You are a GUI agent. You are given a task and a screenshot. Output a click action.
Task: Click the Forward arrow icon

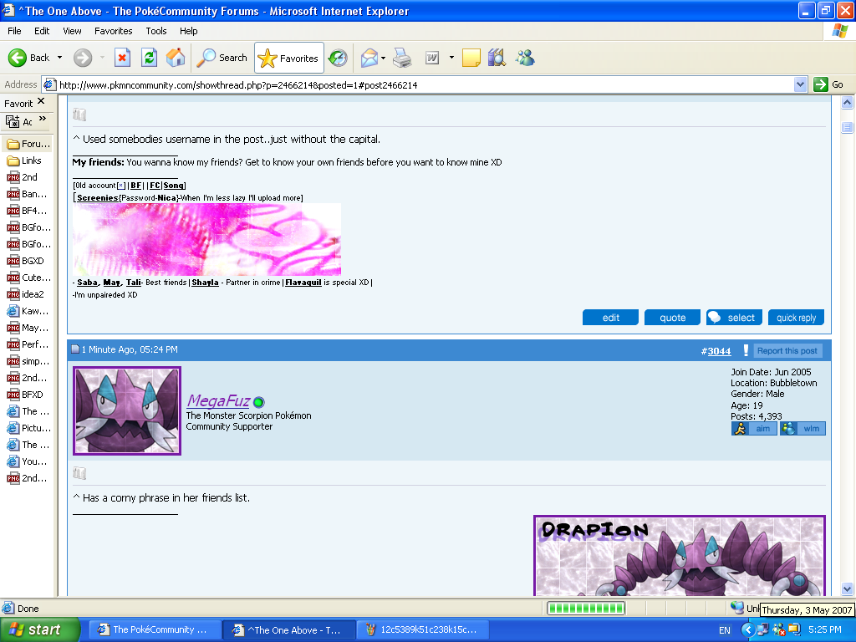click(83, 58)
